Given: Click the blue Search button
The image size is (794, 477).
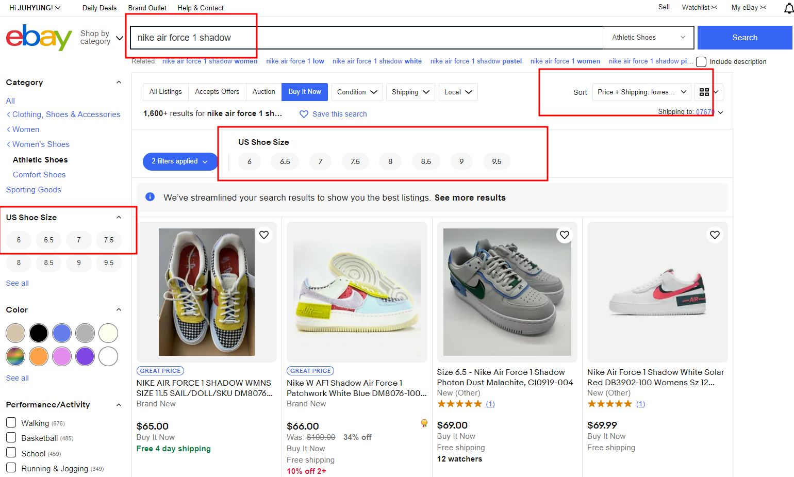Looking at the screenshot, I should 745,38.
